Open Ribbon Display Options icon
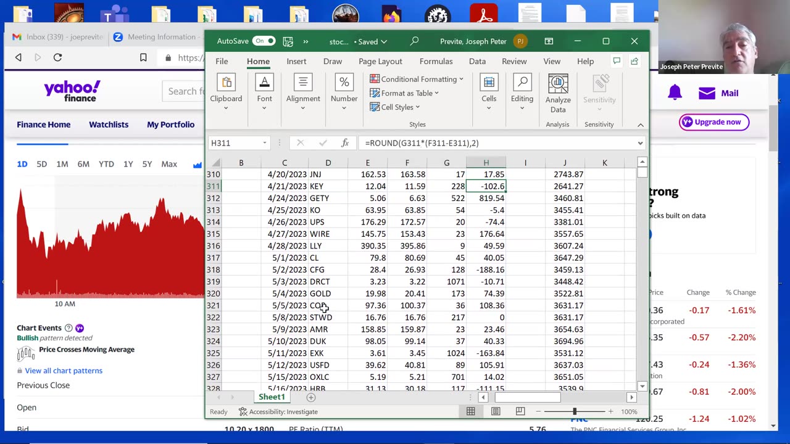The width and height of the screenshot is (790, 444). pyautogui.click(x=549, y=41)
